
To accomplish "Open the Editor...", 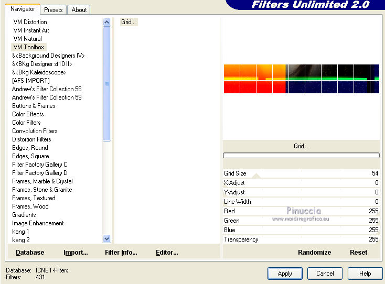I will [x=167, y=253].
